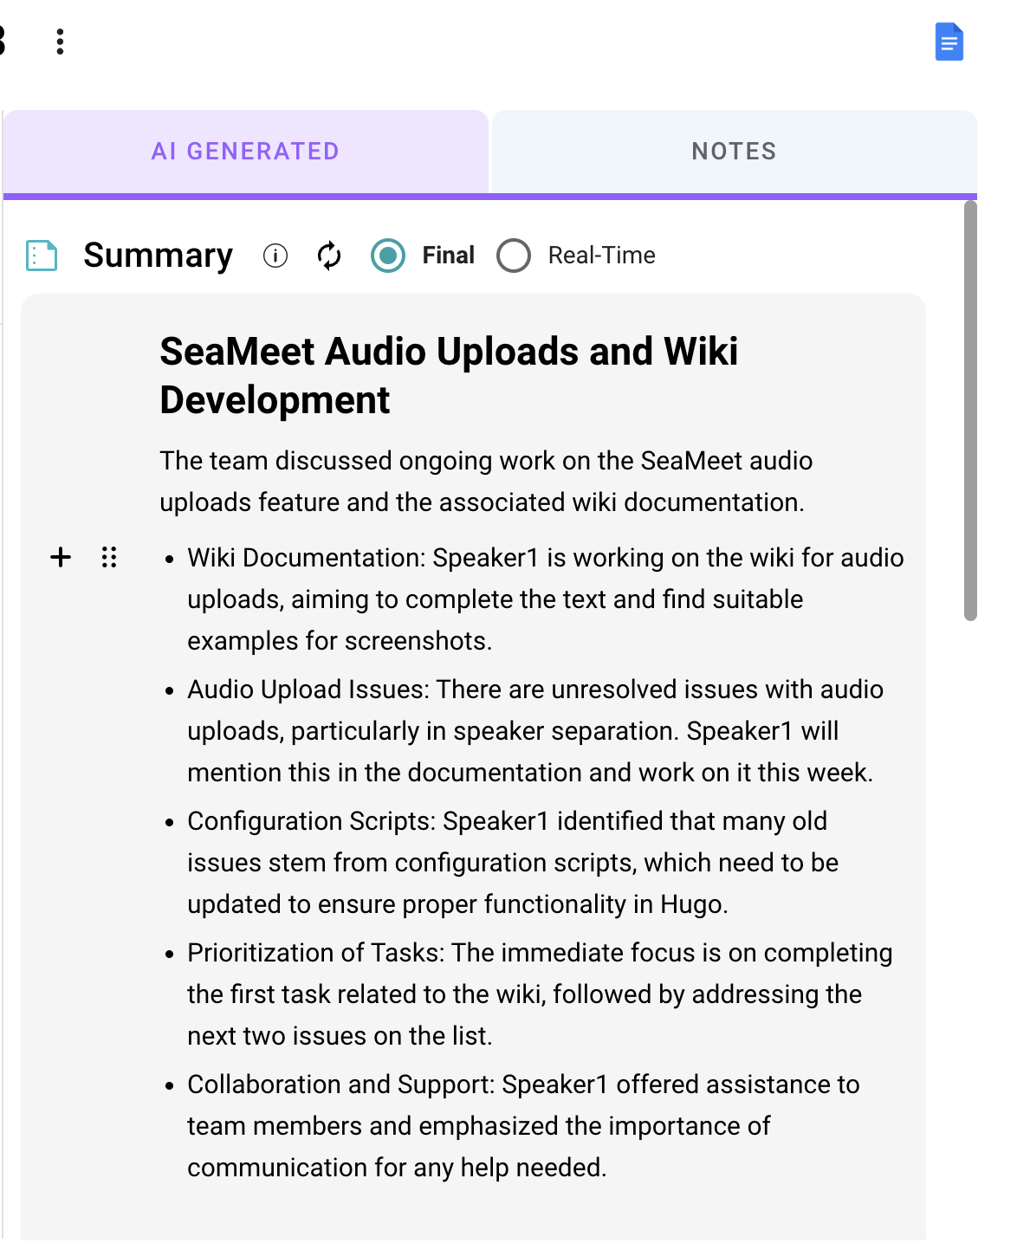The width and height of the screenshot is (1017, 1256).
Task: Click the six-dot drag handle icon
Action: [109, 557]
